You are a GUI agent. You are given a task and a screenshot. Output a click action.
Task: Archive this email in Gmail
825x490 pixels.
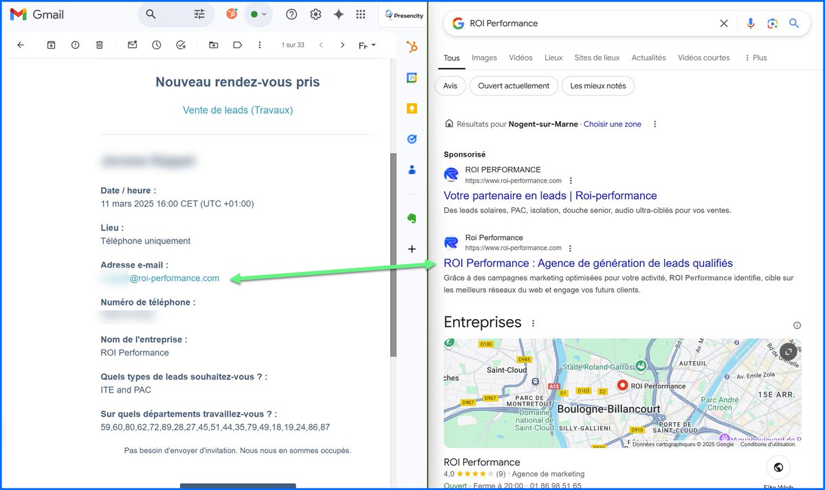[x=51, y=45]
